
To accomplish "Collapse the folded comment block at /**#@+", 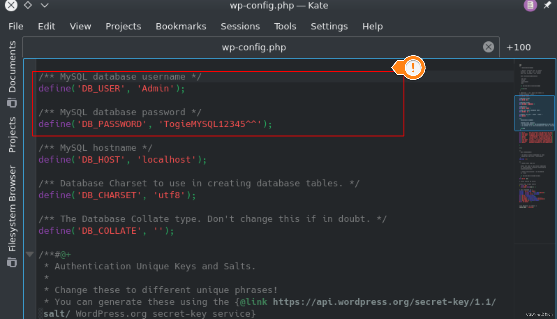I will (30, 254).
